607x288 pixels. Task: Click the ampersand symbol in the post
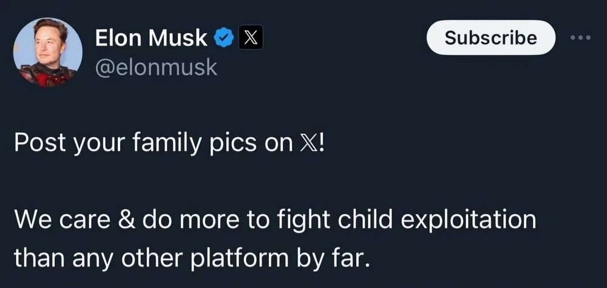click(x=125, y=219)
